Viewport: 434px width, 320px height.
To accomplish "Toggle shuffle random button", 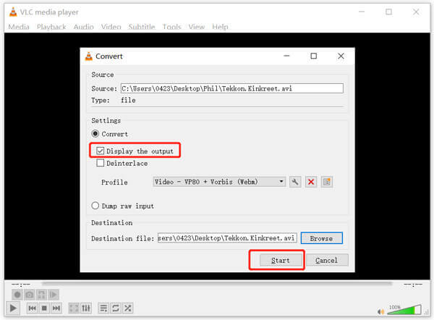I will click(127, 308).
